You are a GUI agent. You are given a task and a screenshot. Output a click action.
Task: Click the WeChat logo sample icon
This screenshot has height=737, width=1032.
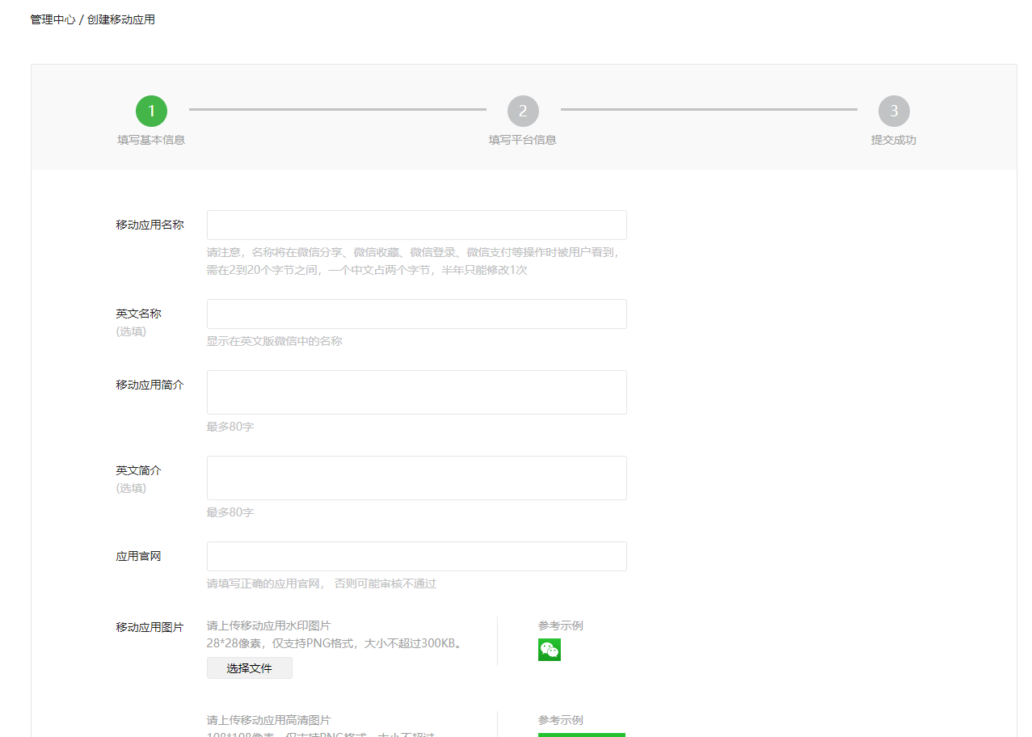[x=550, y=650]
